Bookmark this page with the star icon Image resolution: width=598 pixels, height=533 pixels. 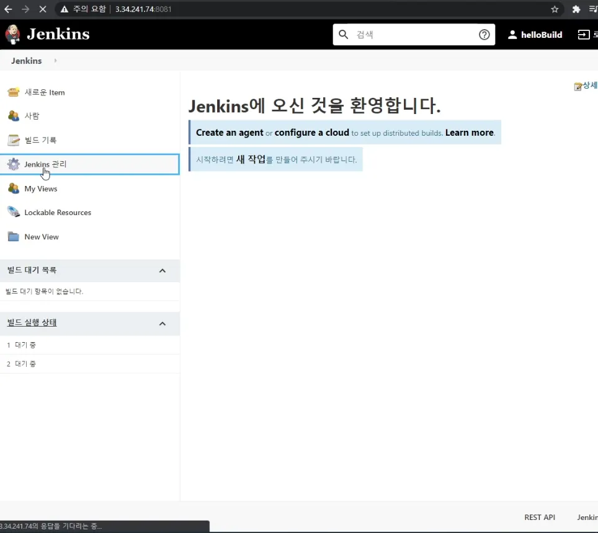click(555, 9)
